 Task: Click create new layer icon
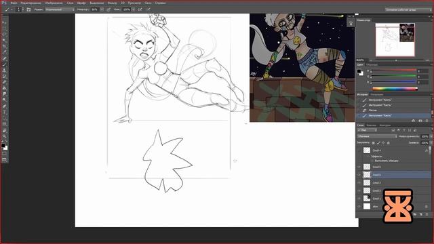[420, 214]
